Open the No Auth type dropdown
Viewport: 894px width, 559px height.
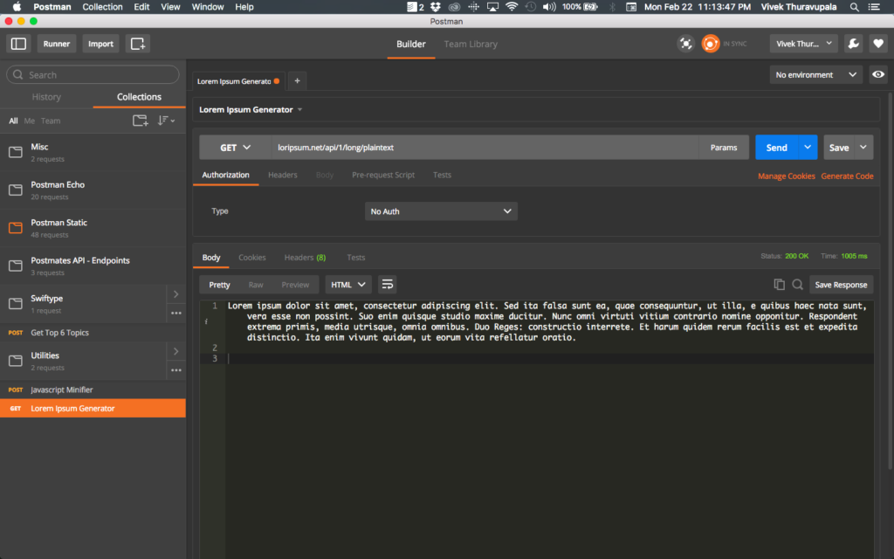441,211
